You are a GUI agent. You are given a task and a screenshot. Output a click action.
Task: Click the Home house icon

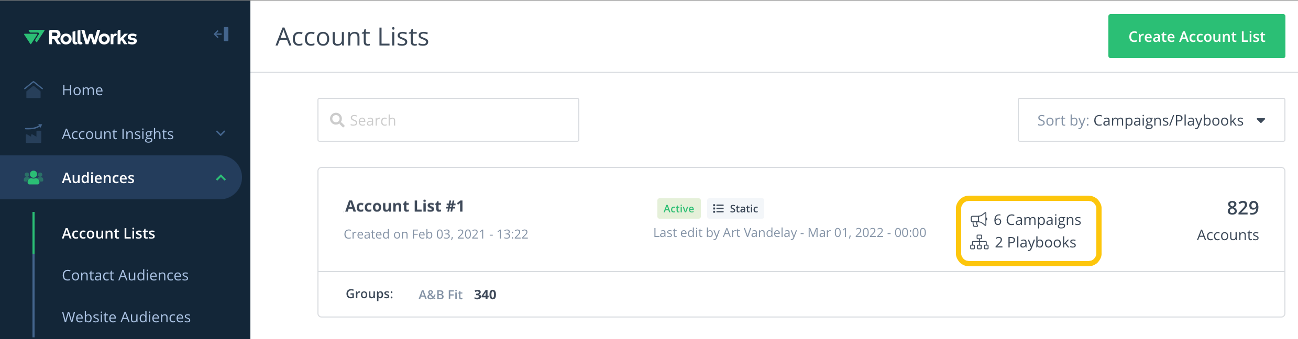click(x=34, y=89)
